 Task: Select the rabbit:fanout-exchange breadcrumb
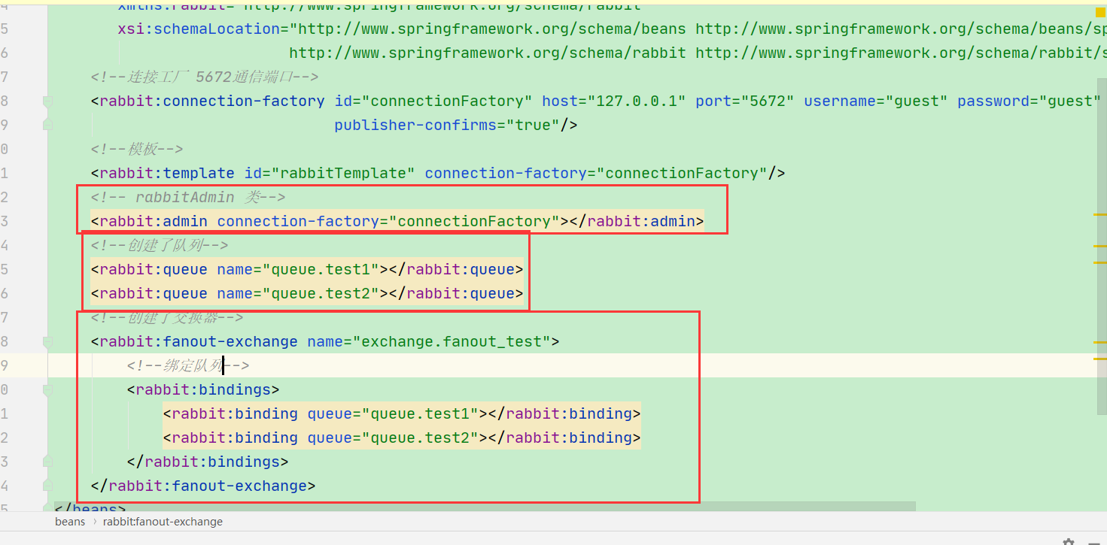[x=163, y=522]
